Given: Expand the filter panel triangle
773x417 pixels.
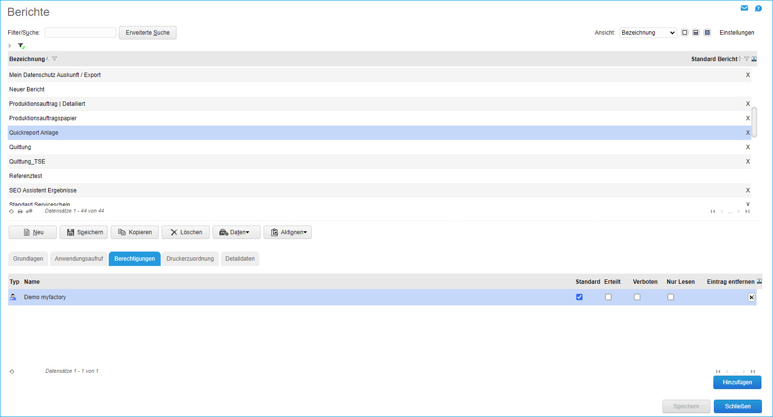Looking at the screenshot, I should coord(10,46).
